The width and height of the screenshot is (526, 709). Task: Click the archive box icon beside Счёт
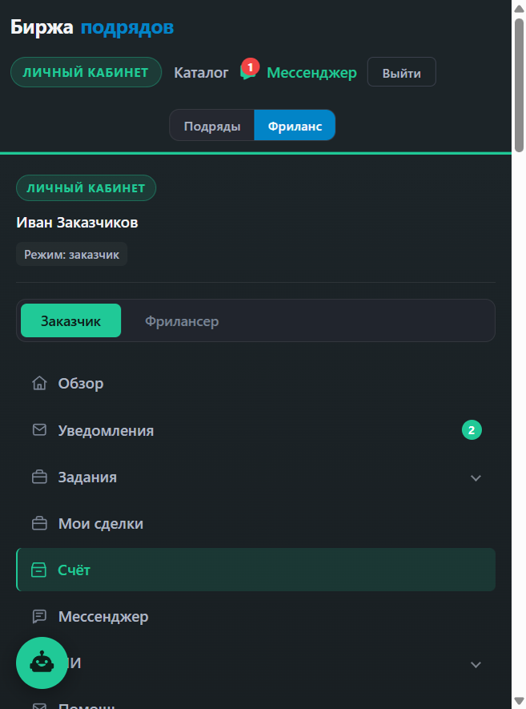click(38, 570)
